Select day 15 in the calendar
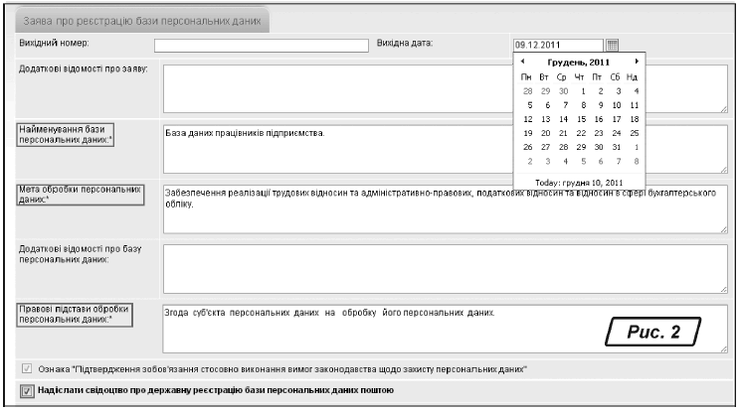This screenshot has width=740, height=410. pyautogui.click(x=582, y=118)
